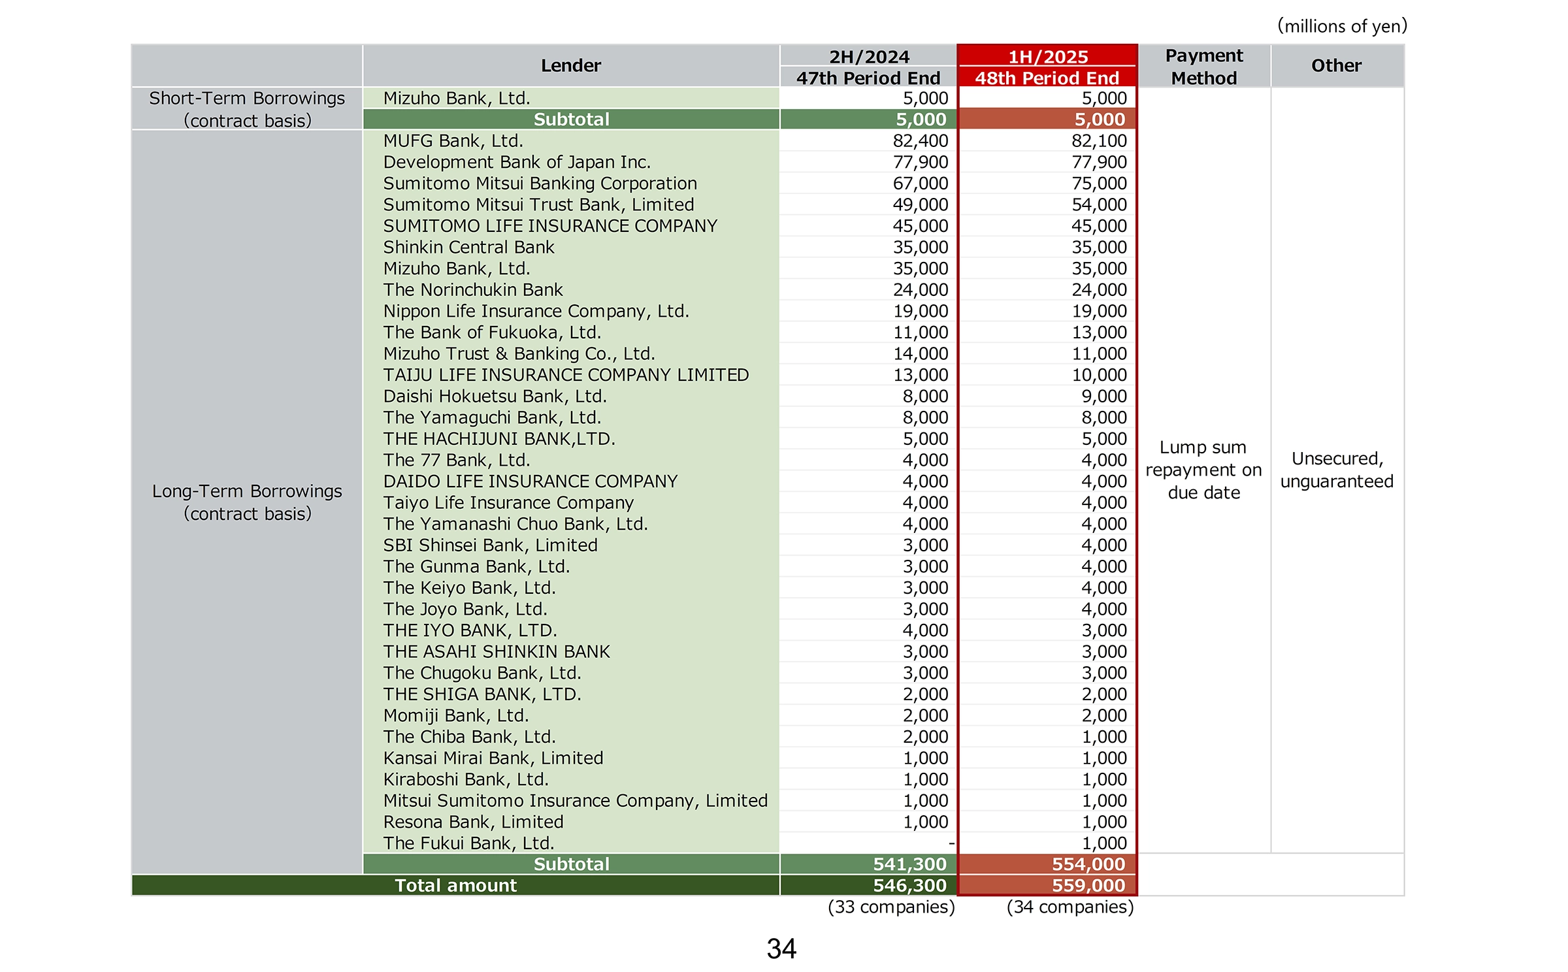
Task: Click the Other column header
Action: point(1336,65)
